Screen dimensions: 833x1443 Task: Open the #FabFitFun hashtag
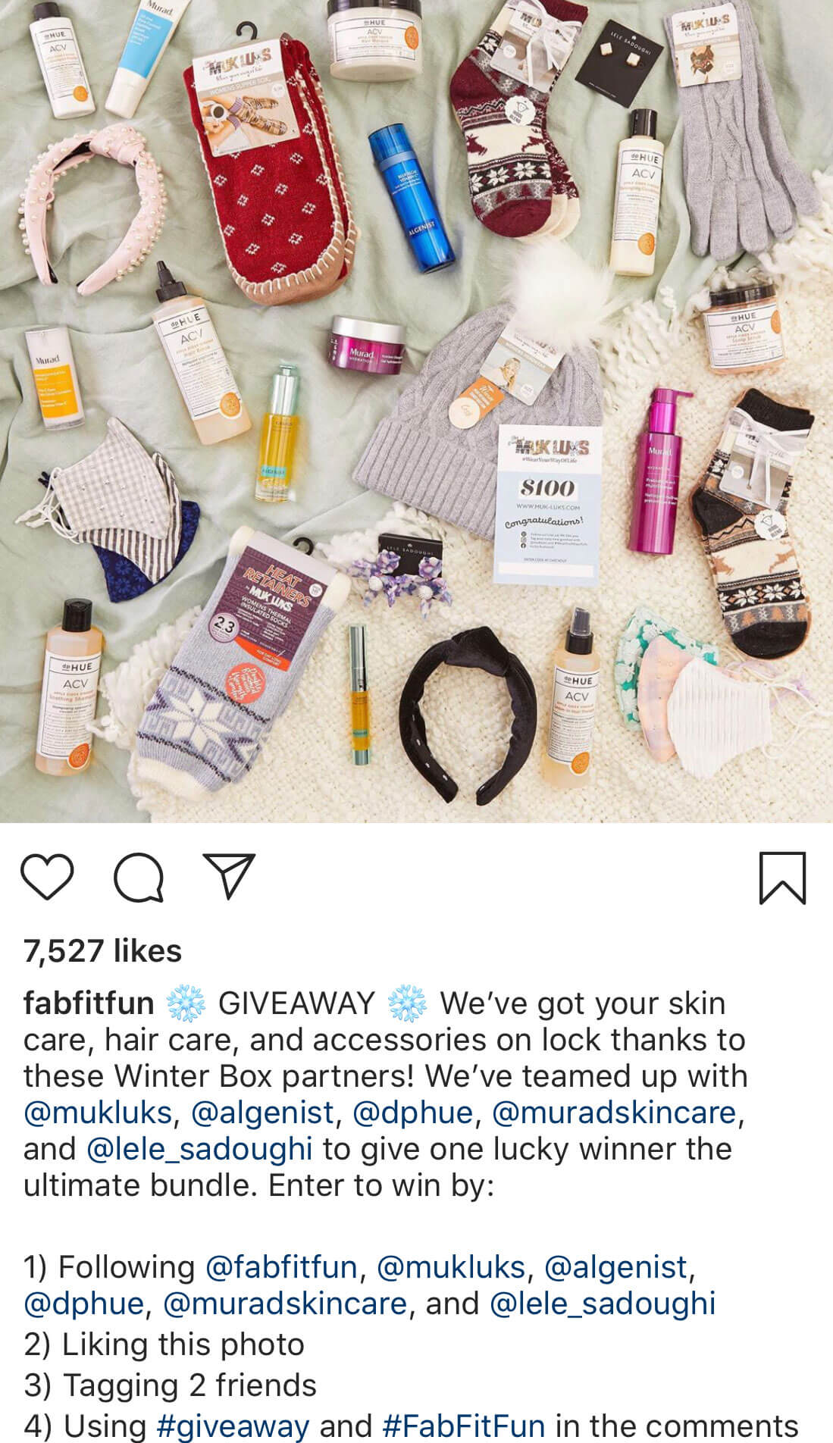(x=464, y=1425)
